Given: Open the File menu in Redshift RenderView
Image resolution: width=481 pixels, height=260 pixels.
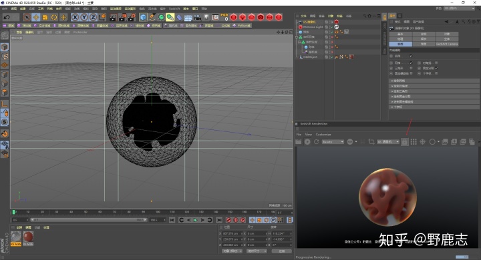Looking at the screenshot, I should 299,135.
